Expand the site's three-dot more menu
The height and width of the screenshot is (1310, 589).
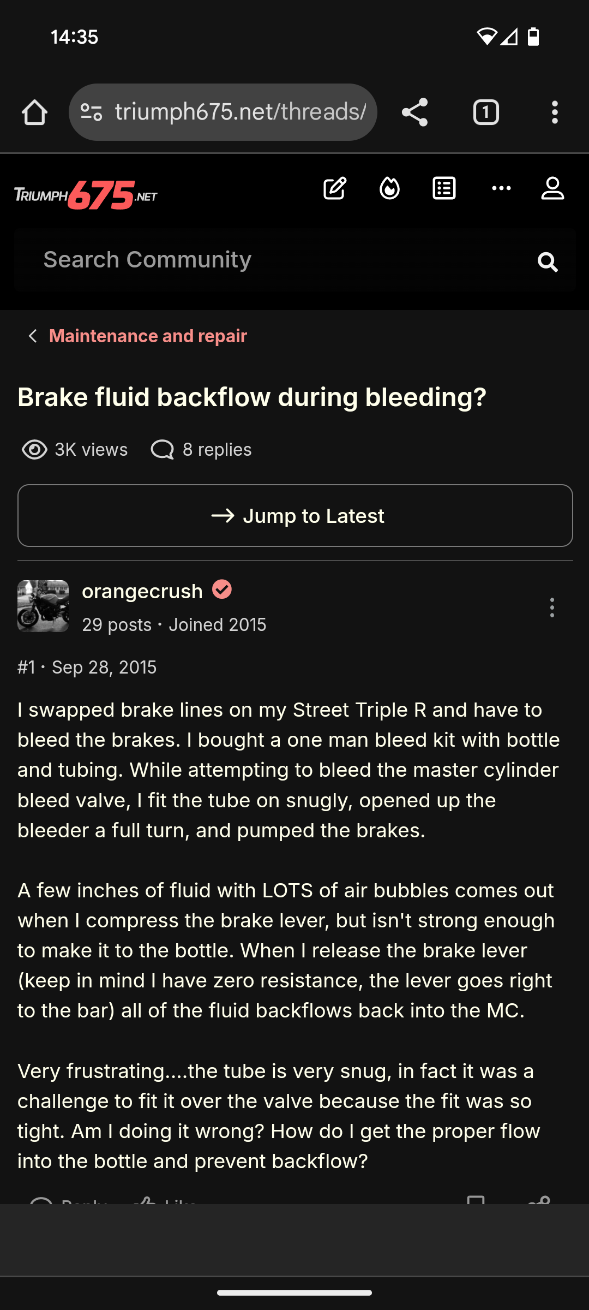coord(501,189)
